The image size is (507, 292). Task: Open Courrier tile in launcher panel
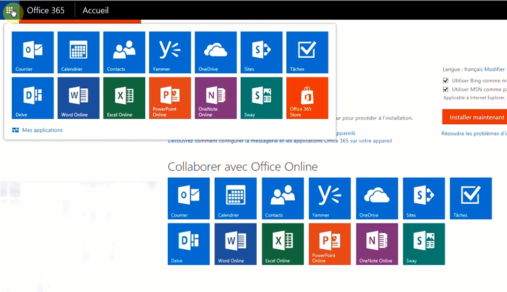[x=33, y=52]
